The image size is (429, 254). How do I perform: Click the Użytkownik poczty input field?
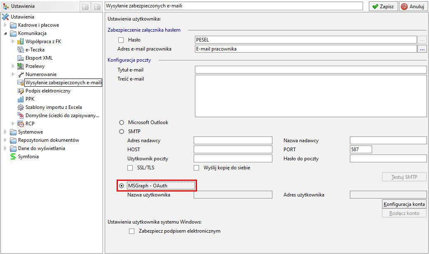[x=233, y=159]
